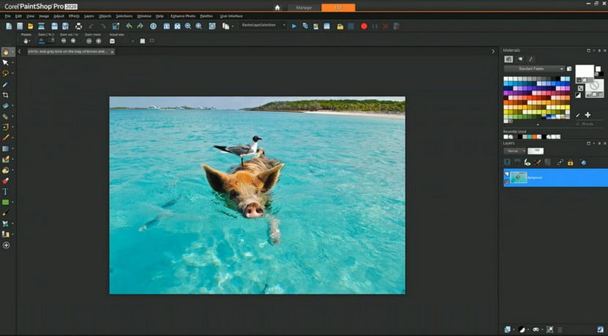Select the Pick arrow tool
Screen dimensions: 608x336
pyautogui.click(x=5, y=62)
